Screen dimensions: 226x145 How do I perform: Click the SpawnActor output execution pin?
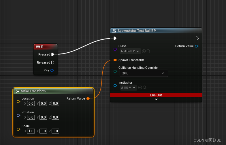pyautogui.click(x=197, y=38)
